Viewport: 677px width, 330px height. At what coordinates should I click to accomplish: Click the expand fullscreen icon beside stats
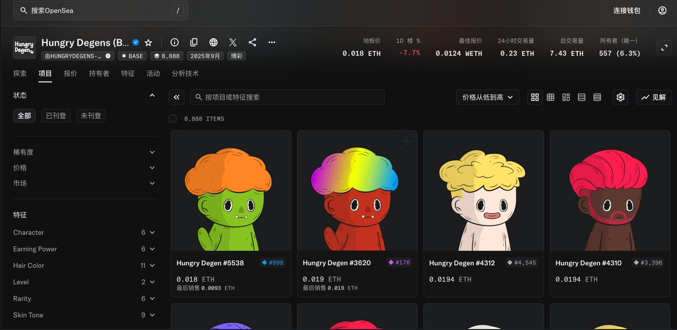pos(665,47)
